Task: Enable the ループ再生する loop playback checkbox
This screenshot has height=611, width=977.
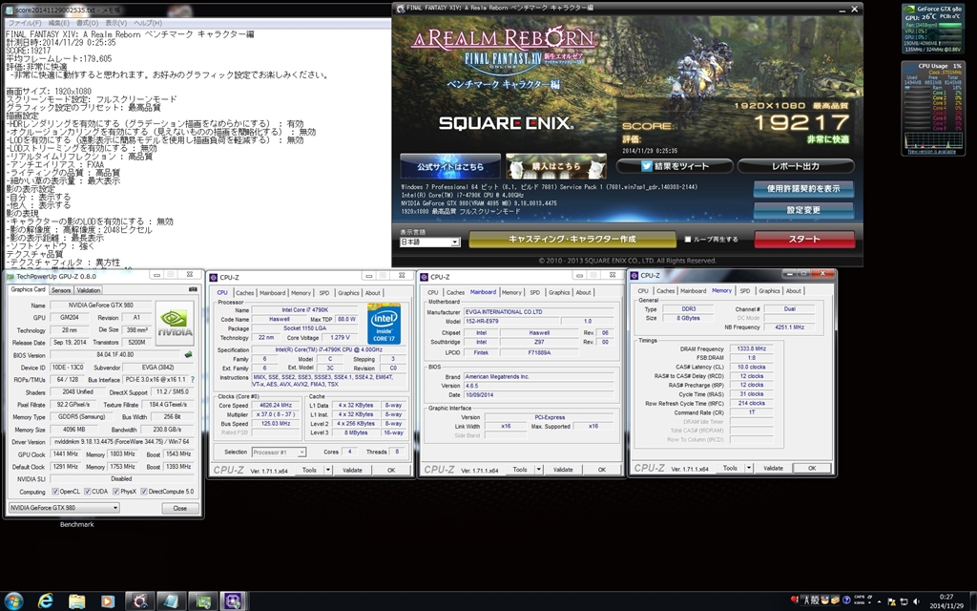Action: [x=688, y=239]
